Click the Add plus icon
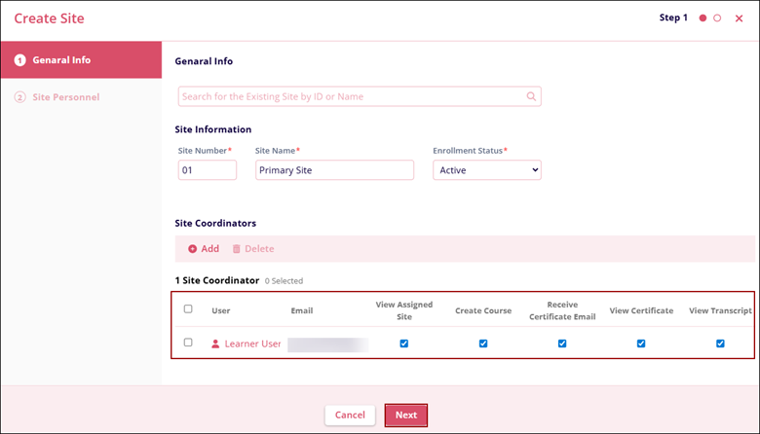760x434 pixels. tap(193, 249)
